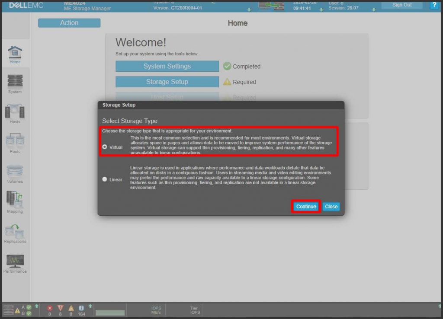Open the Action menu
Screen dimensions: 443x319
pos(69,23)
